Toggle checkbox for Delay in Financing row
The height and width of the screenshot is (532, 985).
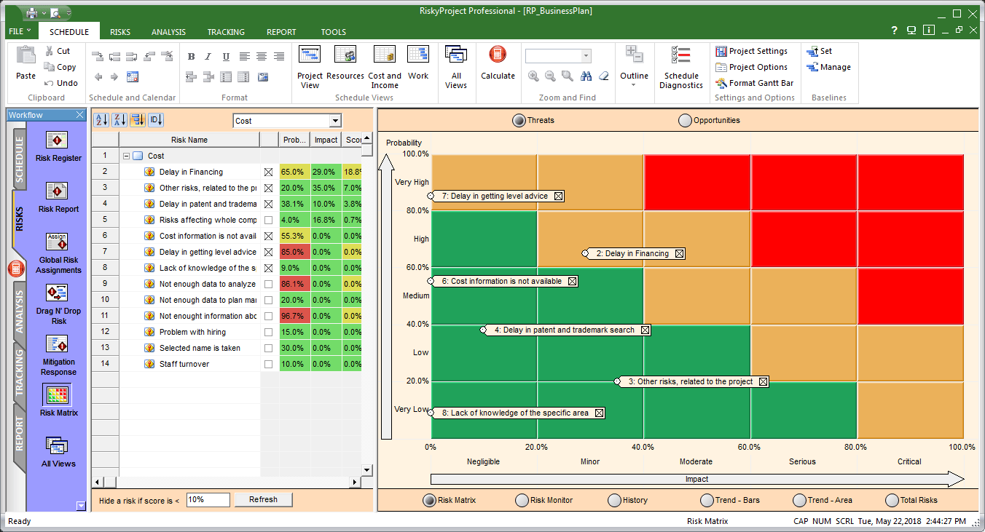click(x=269, y=172)
